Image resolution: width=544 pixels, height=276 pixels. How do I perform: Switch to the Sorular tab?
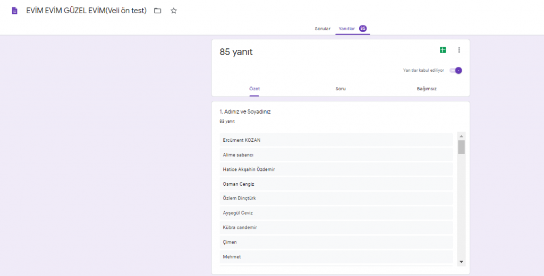[322, 29]
